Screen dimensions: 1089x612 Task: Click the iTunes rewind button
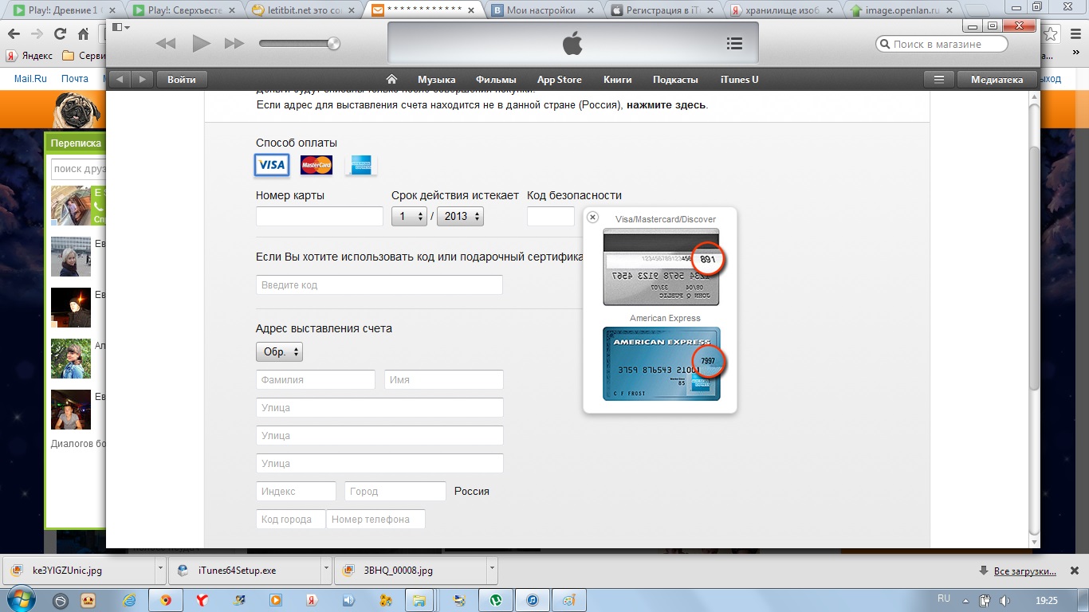pos(166,44)
